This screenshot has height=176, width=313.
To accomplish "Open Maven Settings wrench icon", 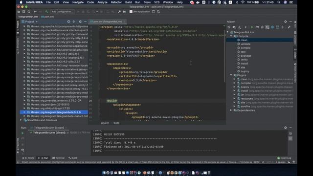I will (289, 27).
